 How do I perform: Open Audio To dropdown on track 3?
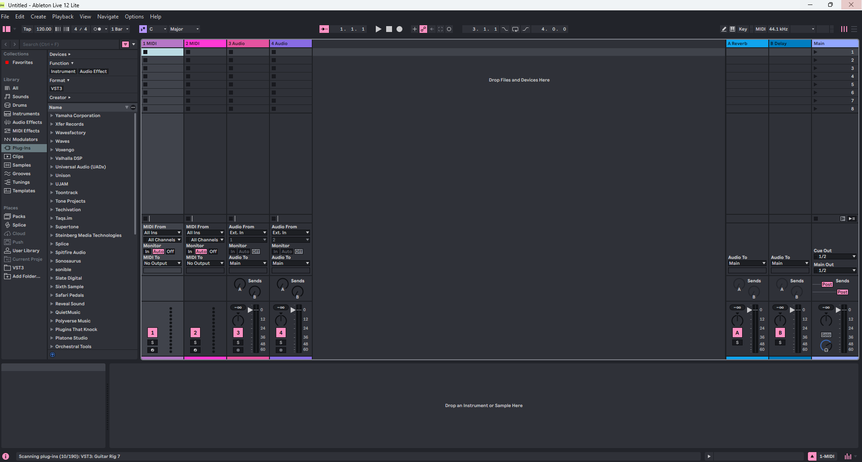point(248,263)
